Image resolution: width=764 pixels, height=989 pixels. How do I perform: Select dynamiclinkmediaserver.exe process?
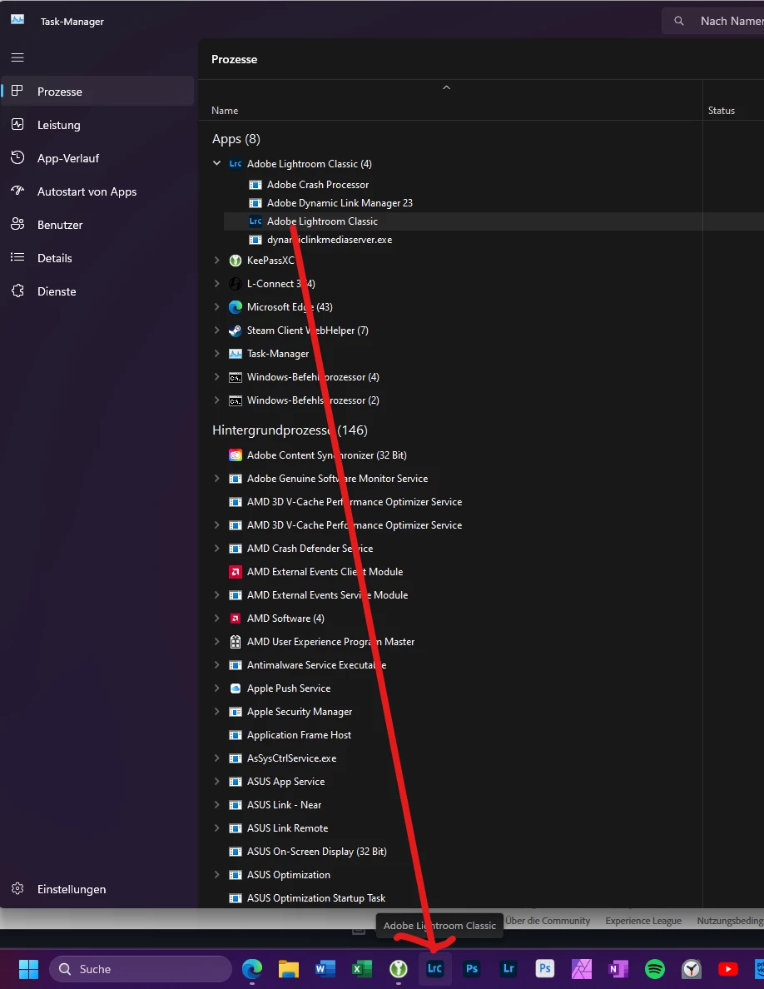click(x=329, y=240)
